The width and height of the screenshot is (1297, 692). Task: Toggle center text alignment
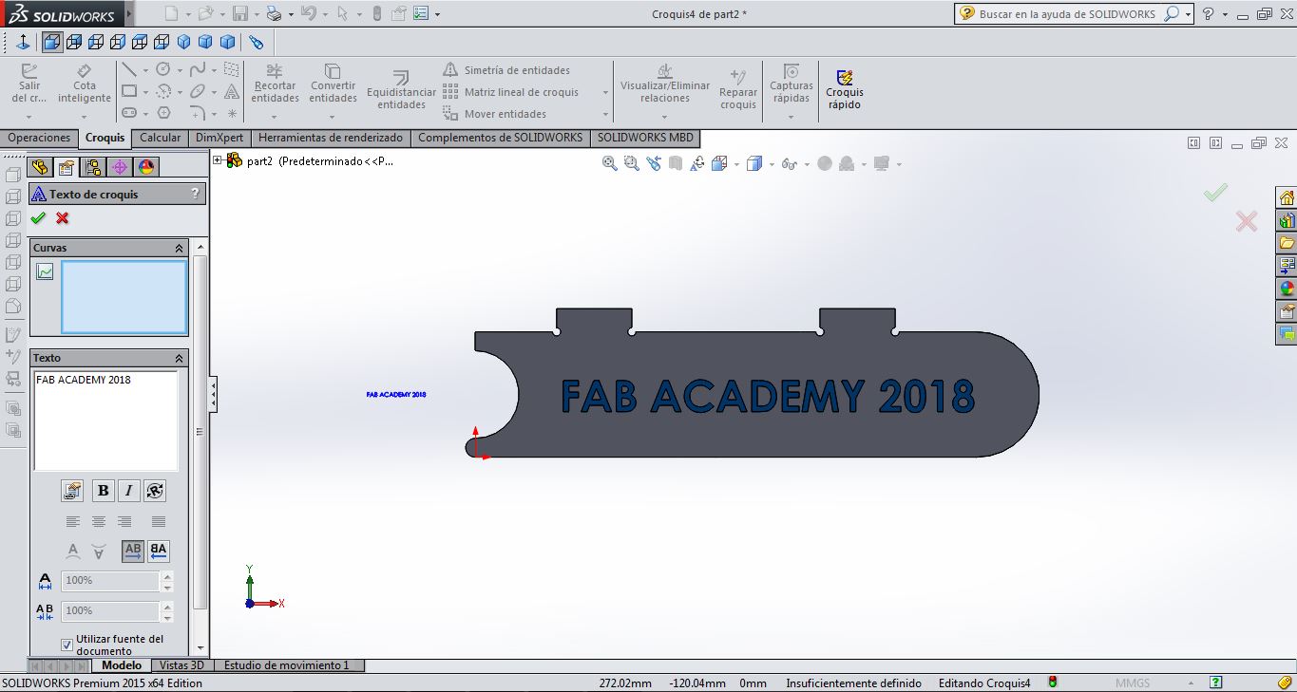pos(99,521)
